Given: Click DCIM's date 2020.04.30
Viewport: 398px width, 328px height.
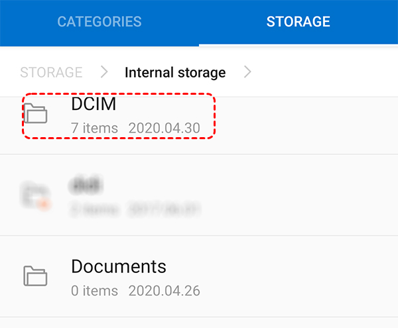Looking at the screenshot, I should coord(164,128).
